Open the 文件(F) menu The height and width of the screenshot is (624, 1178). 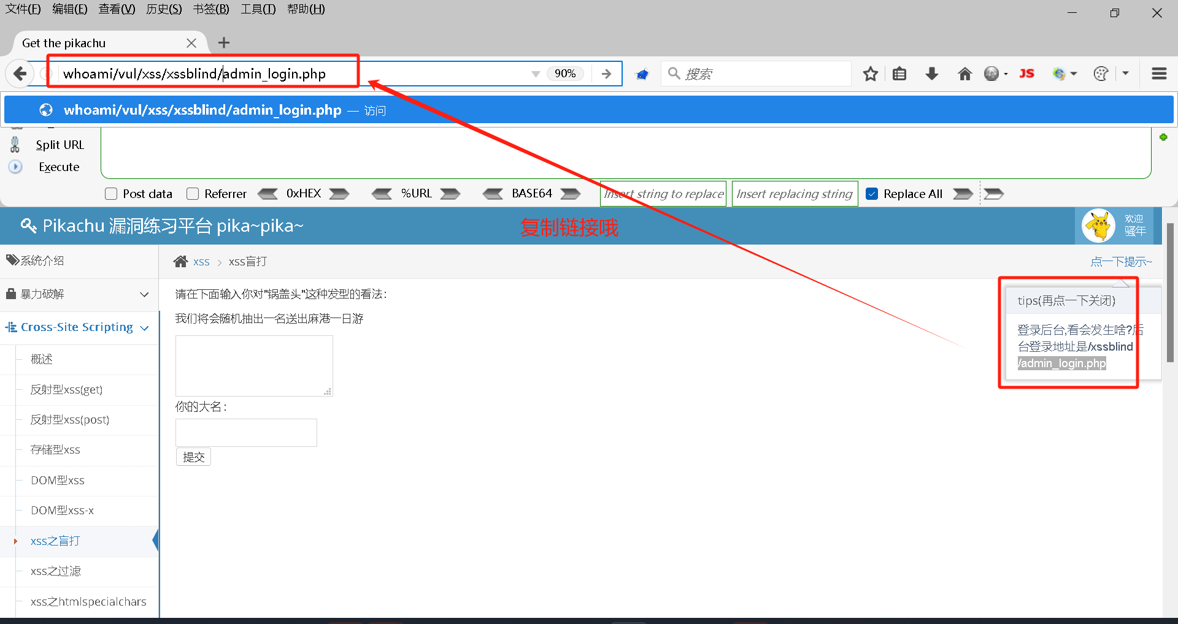(23, 9)
